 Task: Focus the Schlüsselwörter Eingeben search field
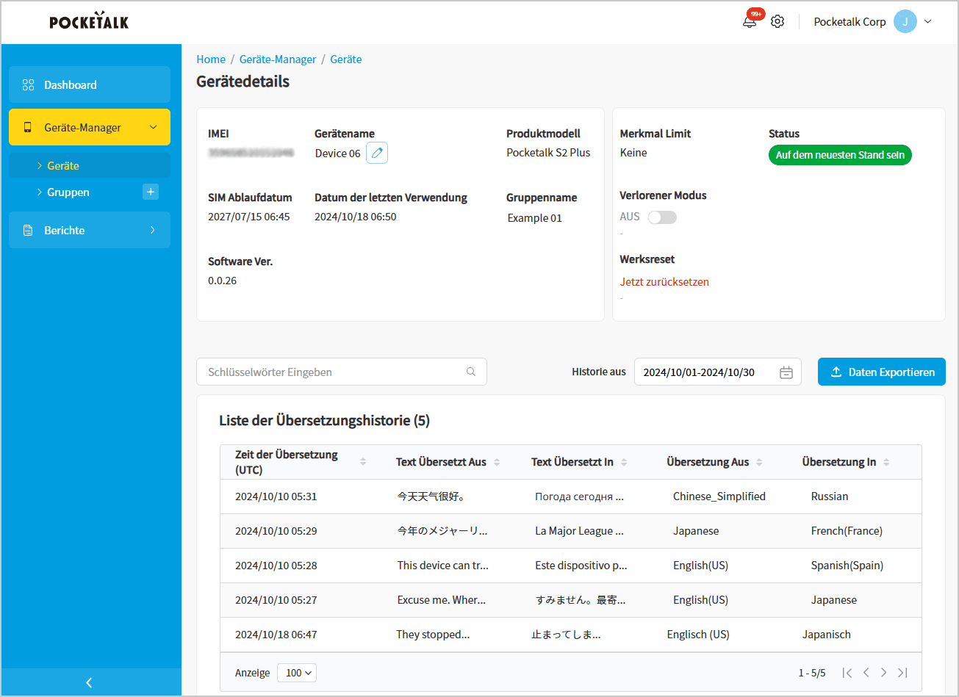342,372
